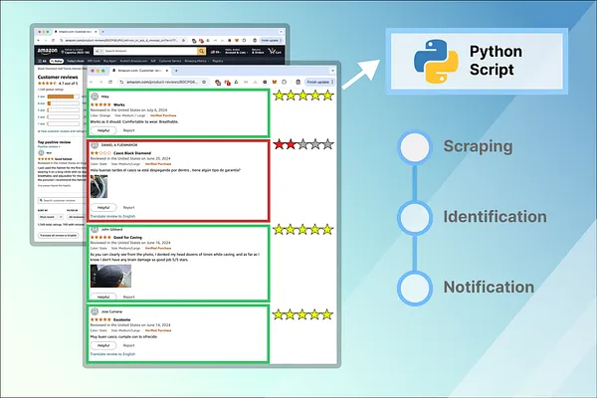597x398 pixels.
Task: Open the search category All dropdown
Action: point(99,51)
